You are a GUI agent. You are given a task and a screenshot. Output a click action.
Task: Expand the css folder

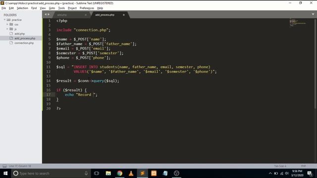7,24
